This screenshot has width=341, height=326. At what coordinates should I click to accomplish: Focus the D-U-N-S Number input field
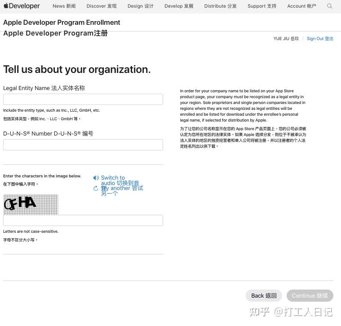pyautogui.click(x=83, y=145)
